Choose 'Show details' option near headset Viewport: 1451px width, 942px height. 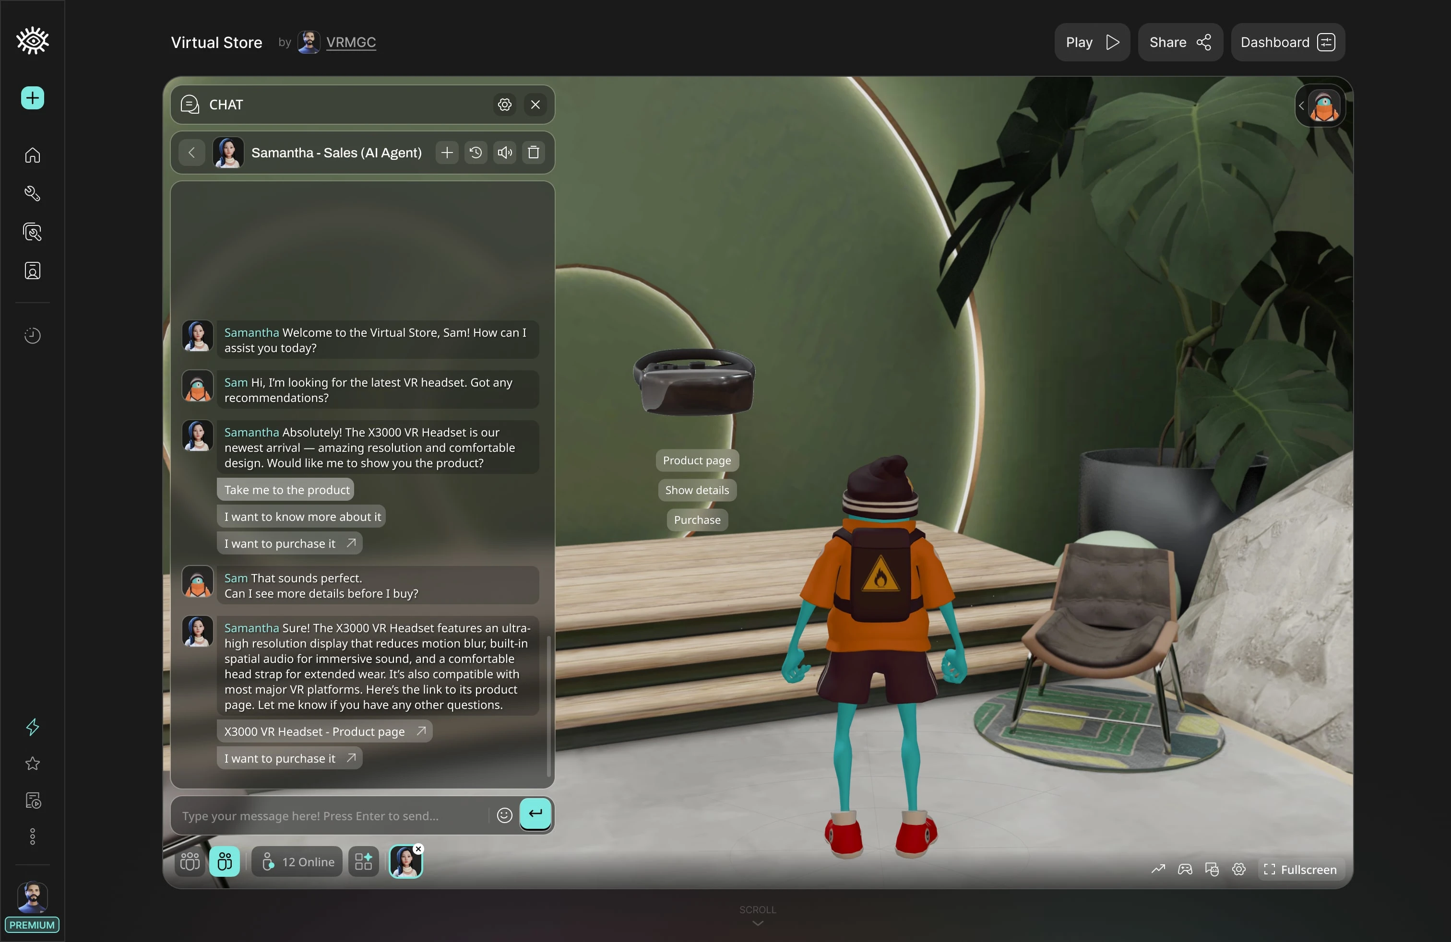697,490
